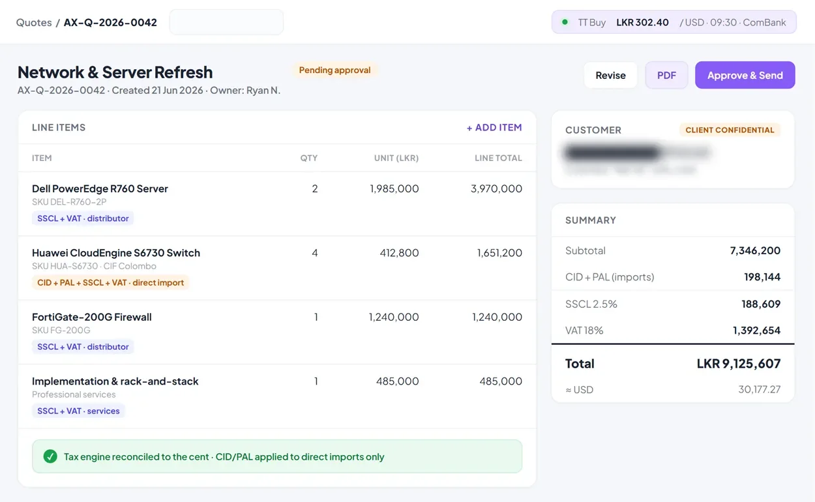Click the blurred customer name
This screenshot has height=502, width=815.
click(637, 153)
